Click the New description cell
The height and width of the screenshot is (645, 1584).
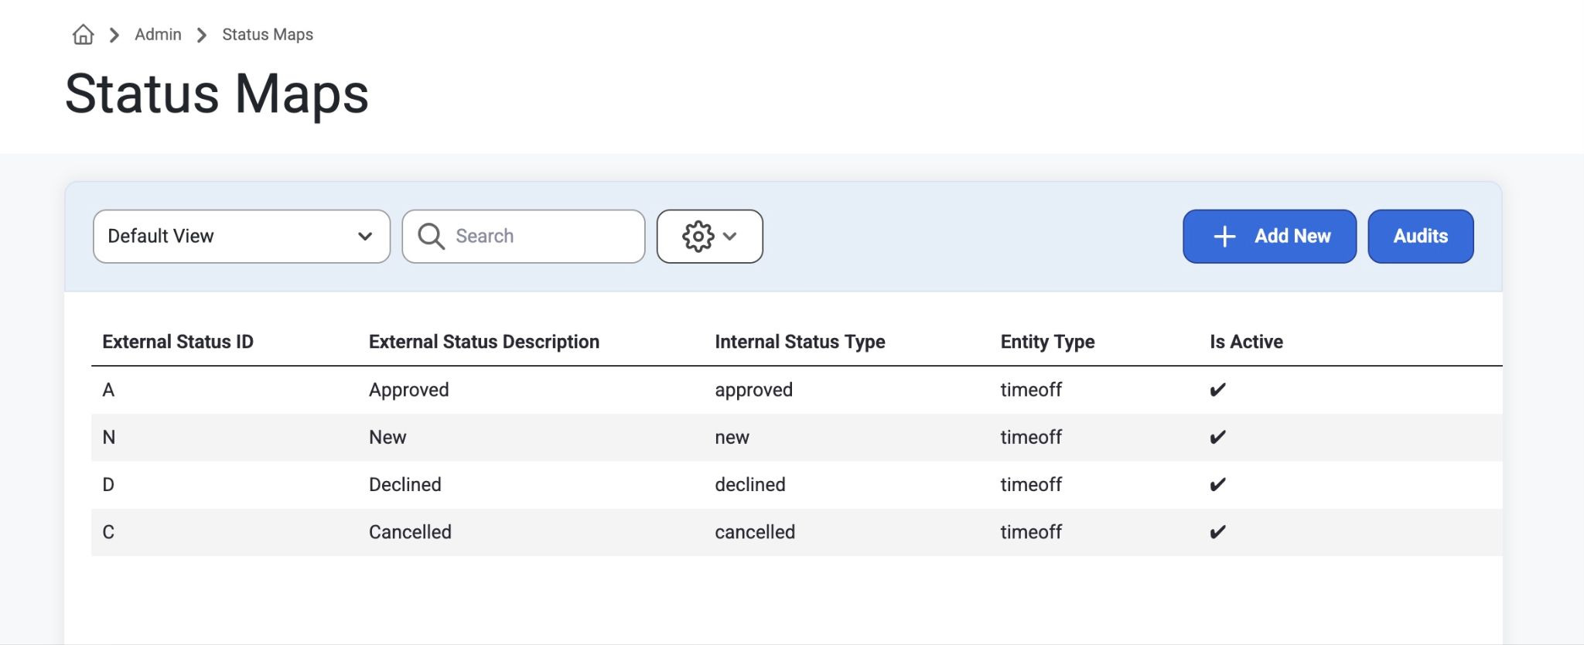pos(387,438)
